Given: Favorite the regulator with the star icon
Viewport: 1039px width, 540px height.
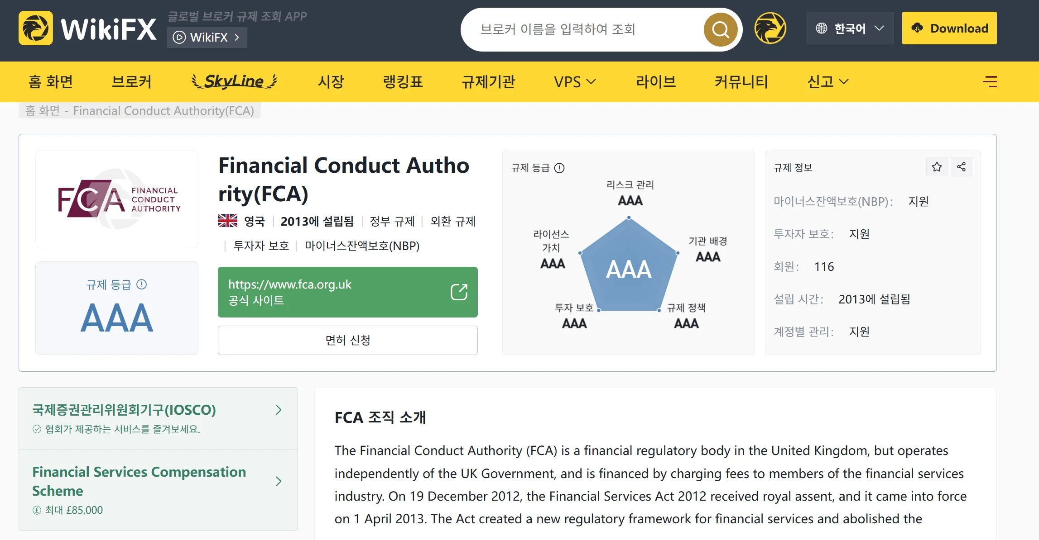Looking at the screenshot, I should tap(937, 167).
